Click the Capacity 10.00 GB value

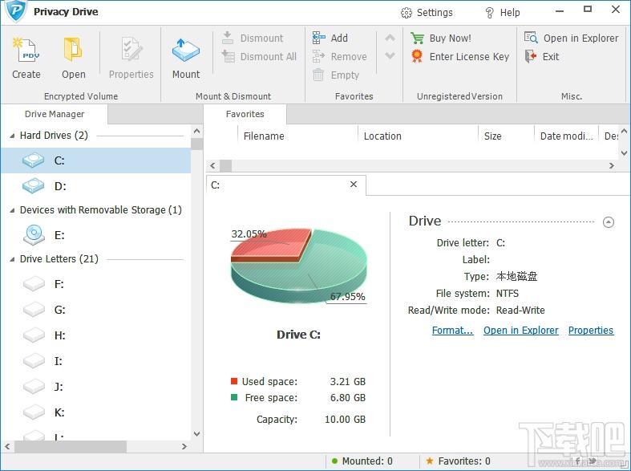(x=345, y=419)
